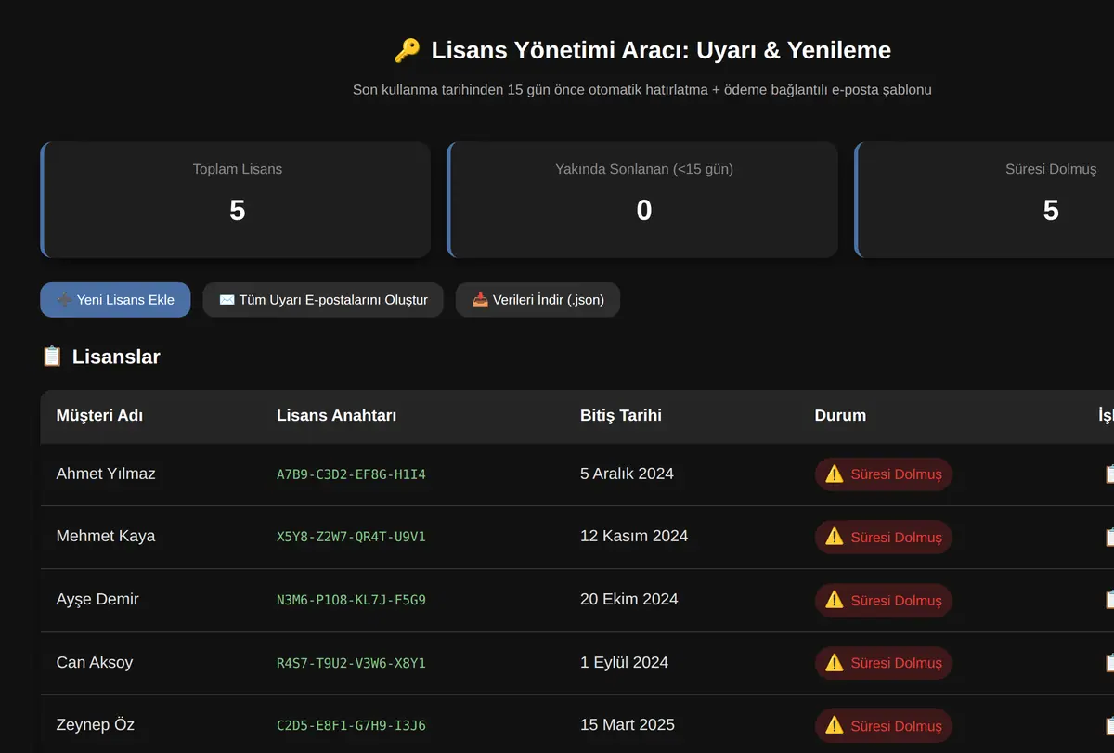
Task: Click the Lisanslar section heading
Action: click(100, 357)
